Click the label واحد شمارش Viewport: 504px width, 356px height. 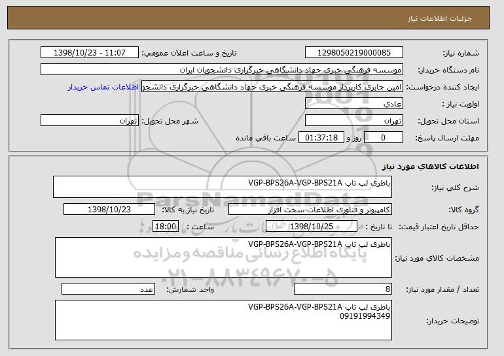(x=190, y=289)
